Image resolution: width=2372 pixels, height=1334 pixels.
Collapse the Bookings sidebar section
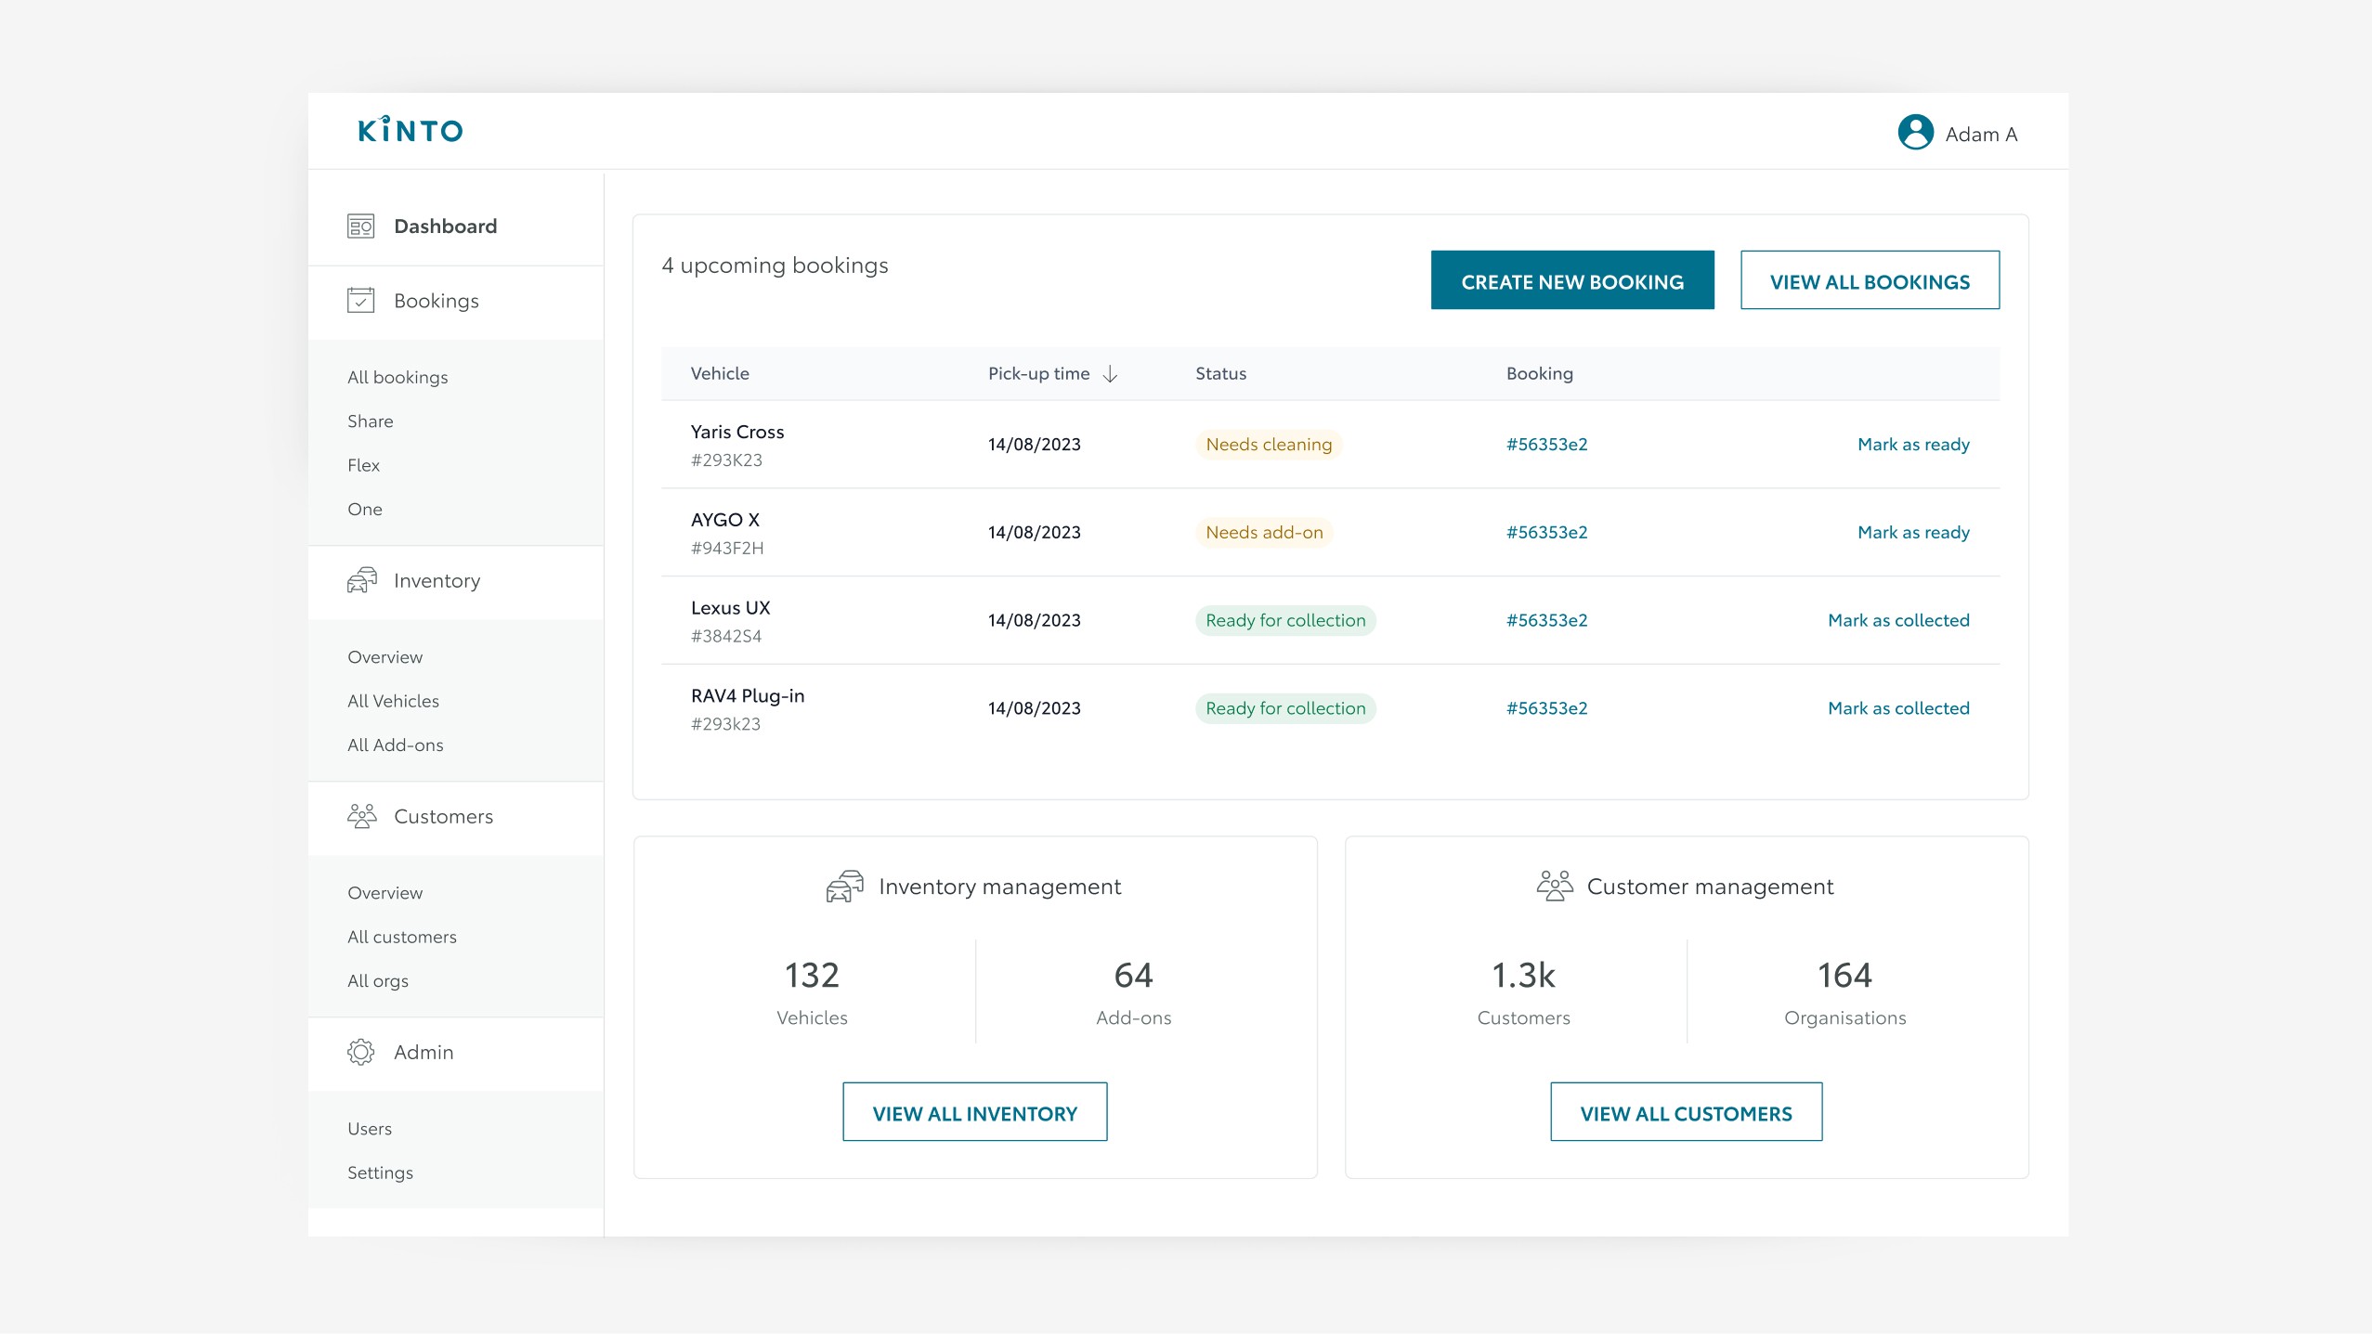(436, 301)
